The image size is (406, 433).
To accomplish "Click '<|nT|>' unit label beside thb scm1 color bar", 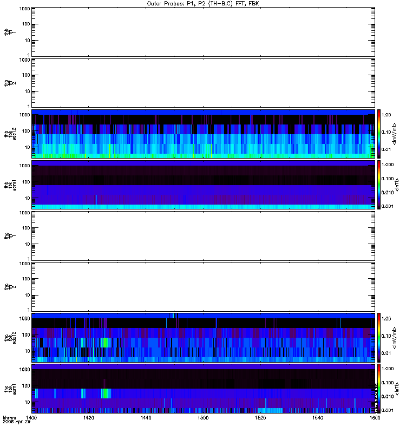I will pyautogui.click(x=397, y=185).
